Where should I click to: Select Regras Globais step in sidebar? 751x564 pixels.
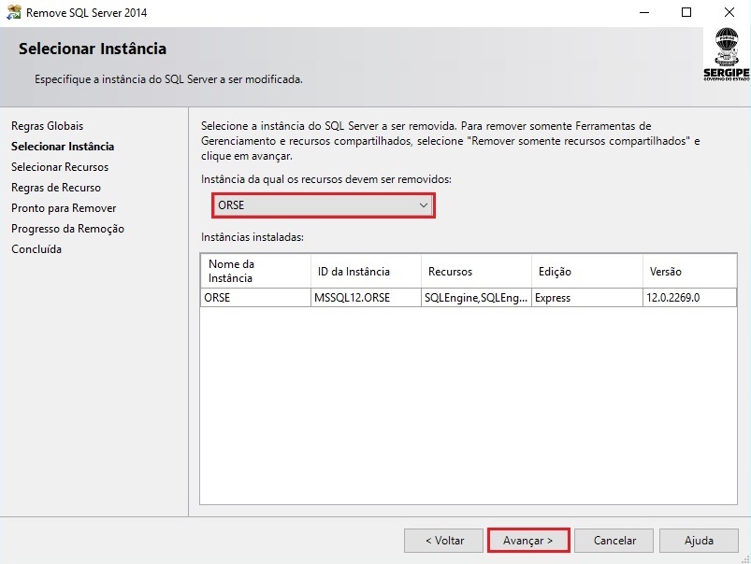(47, 126)
